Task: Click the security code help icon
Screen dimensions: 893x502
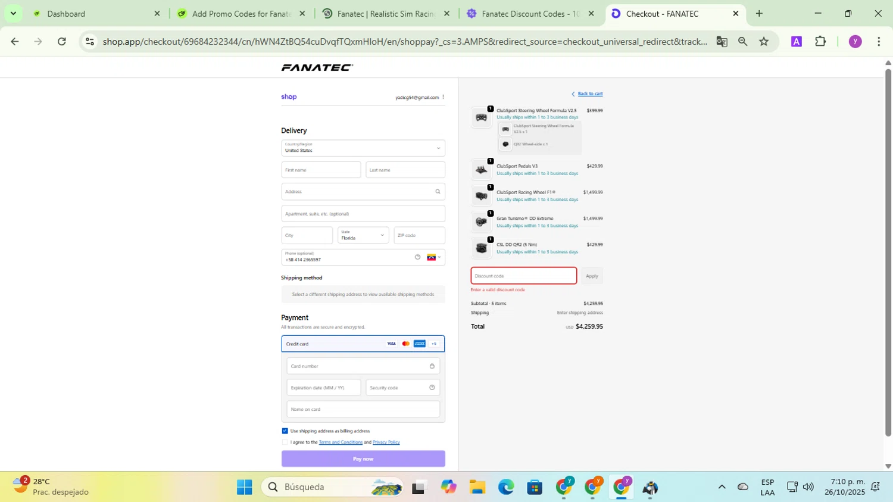Action: [432, 388]
